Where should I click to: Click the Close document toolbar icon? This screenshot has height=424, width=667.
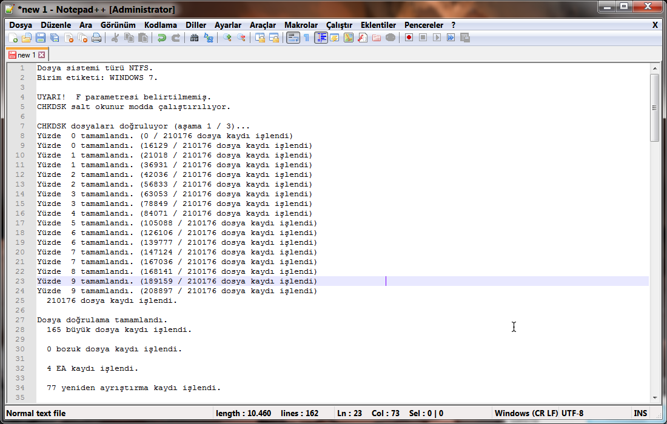coord(69,38)
